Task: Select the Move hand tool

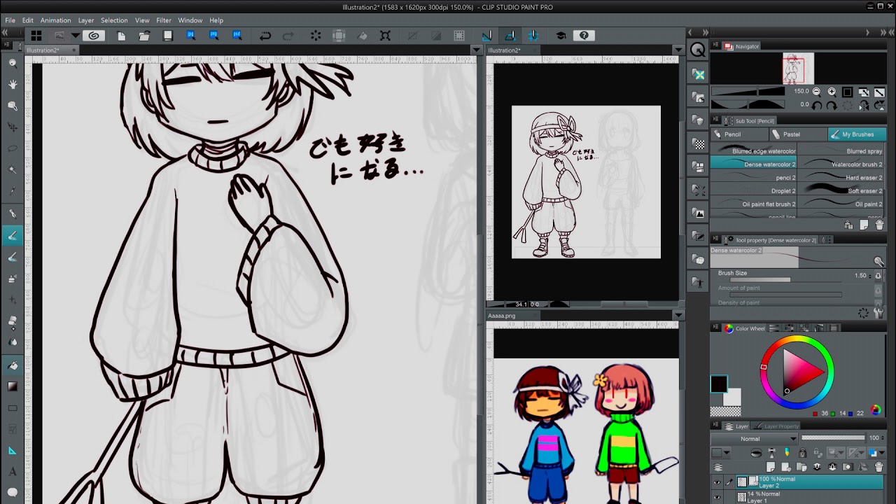Action: click(13, 84)
